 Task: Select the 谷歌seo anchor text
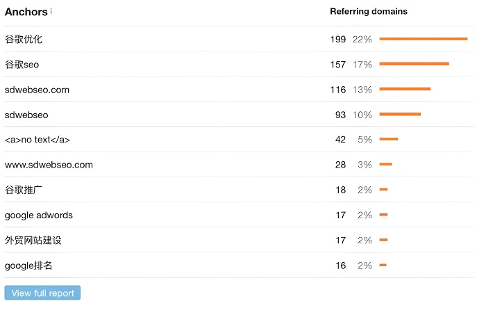coord(22,65)
